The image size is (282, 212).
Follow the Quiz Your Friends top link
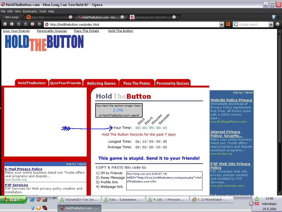coord(16,31)
